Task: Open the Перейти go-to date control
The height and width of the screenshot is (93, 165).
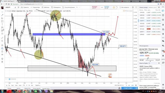Action: coord(38,85)
